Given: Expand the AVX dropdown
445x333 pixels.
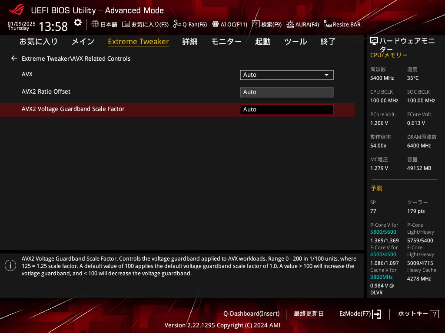Looking at the screenshot, I should tap(286, 75).
